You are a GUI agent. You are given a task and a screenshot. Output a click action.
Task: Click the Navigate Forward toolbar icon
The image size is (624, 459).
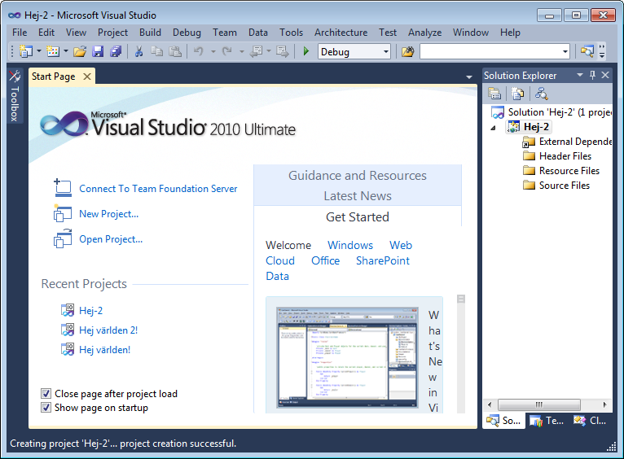click(x=283, y=51)
